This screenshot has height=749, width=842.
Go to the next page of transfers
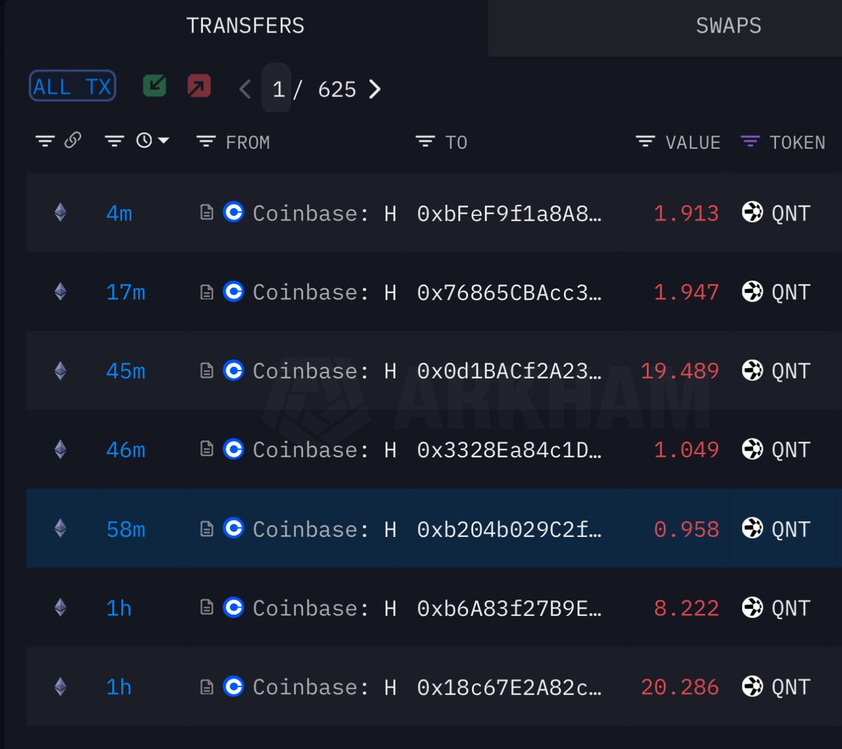(375, 89)
